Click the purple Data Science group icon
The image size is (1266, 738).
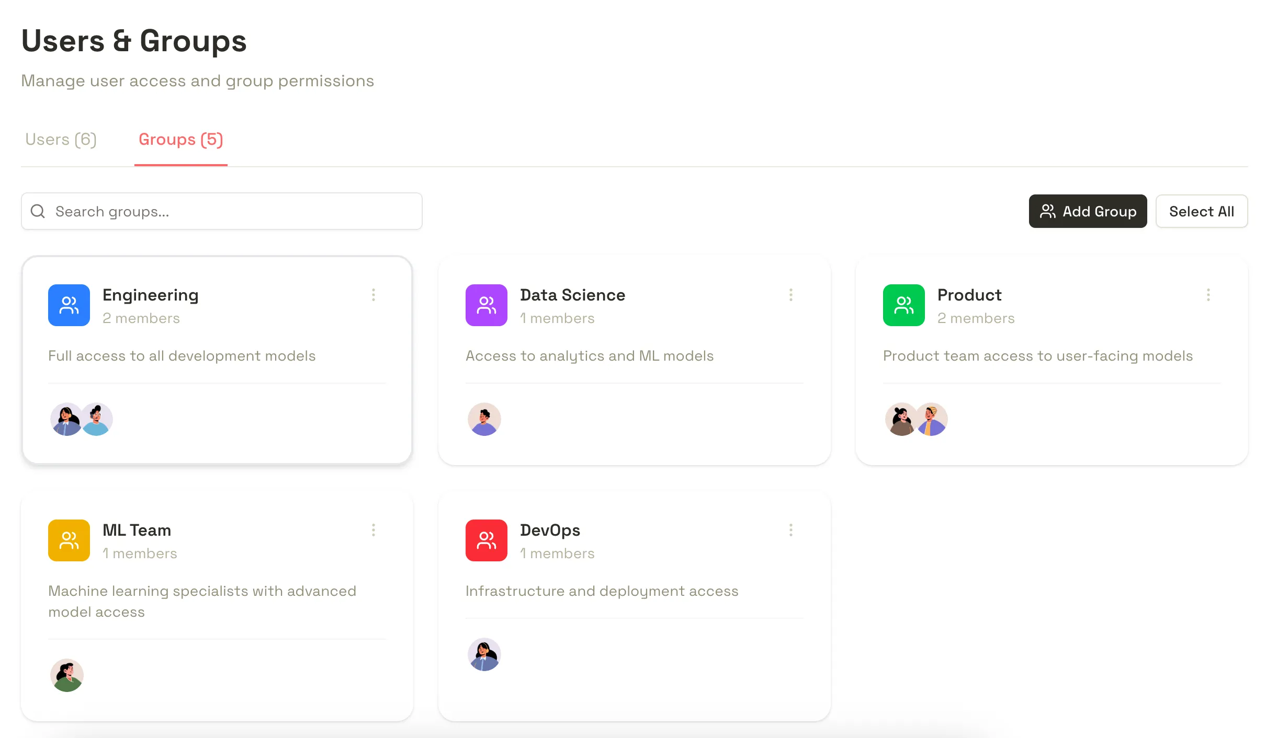pyautogui.click(x=486, y=305)
